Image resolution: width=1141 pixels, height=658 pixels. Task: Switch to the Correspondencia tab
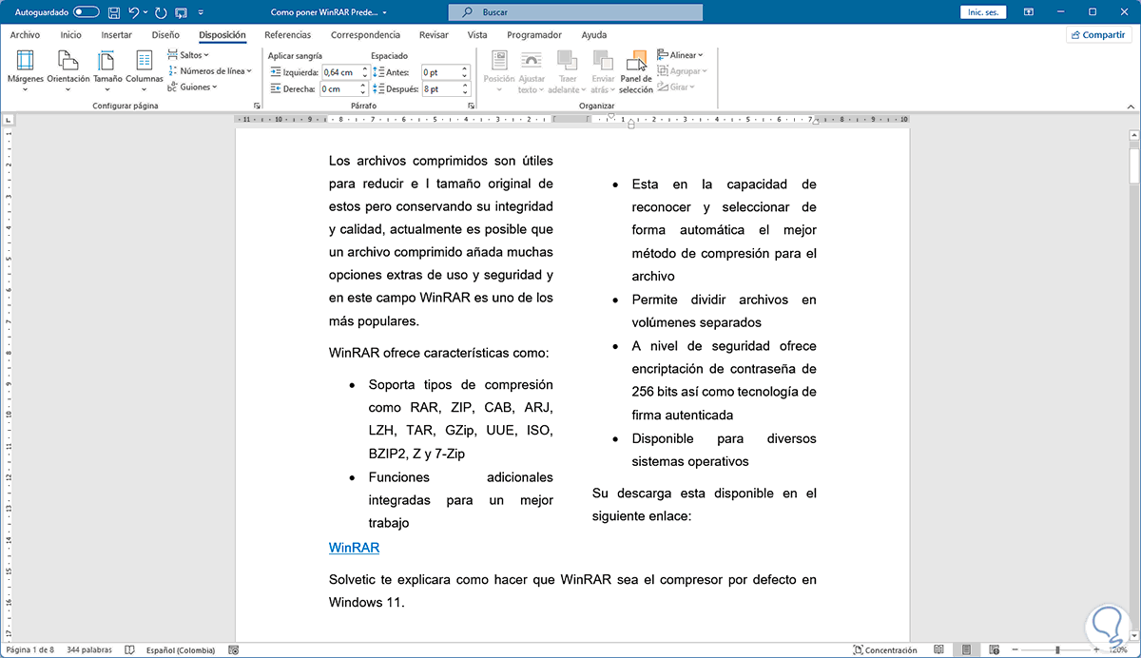(x=365, y=35)
